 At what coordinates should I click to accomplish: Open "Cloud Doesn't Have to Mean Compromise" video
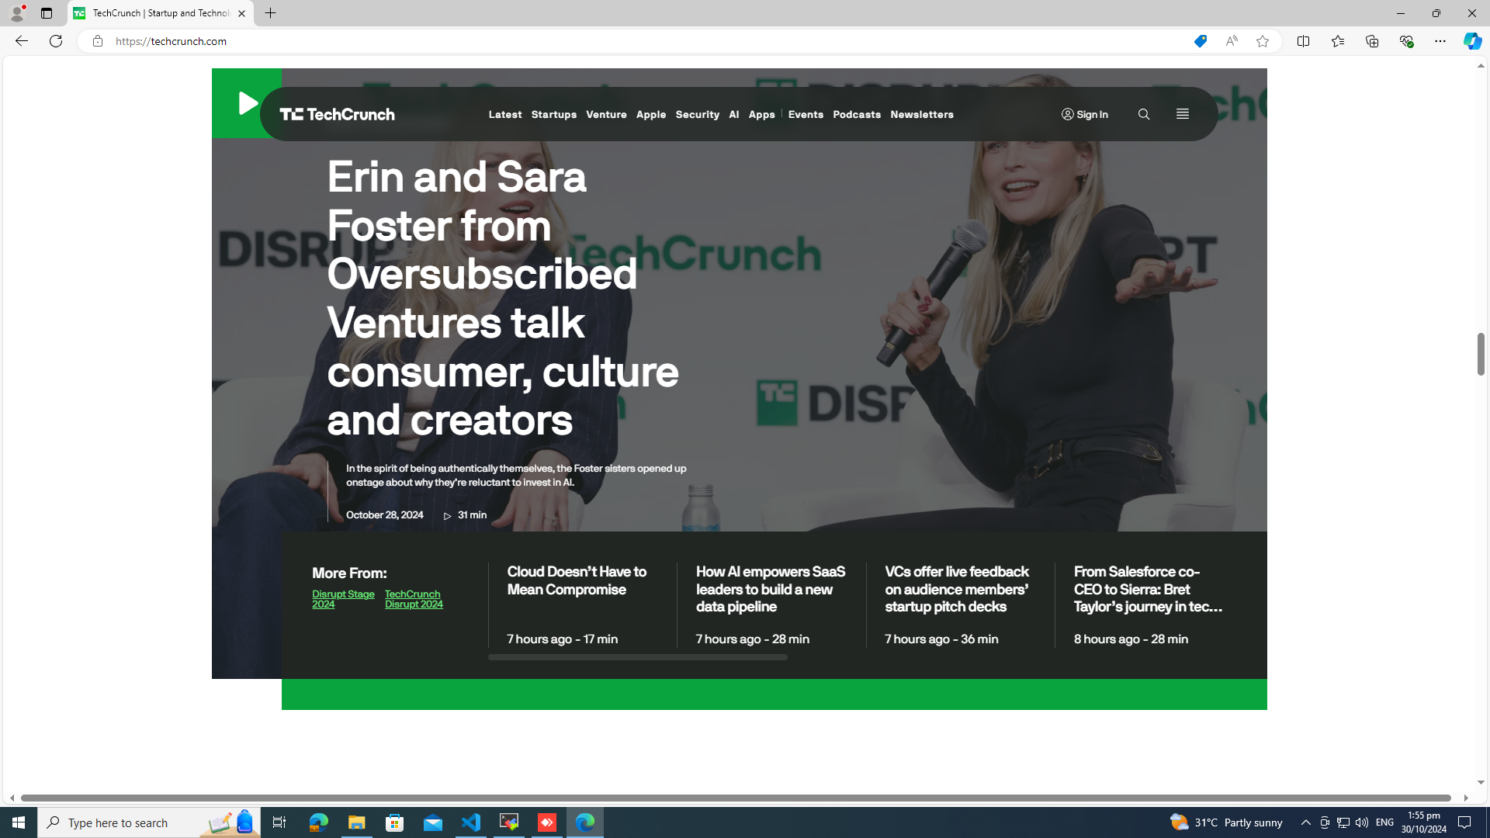tap(577, 580)
